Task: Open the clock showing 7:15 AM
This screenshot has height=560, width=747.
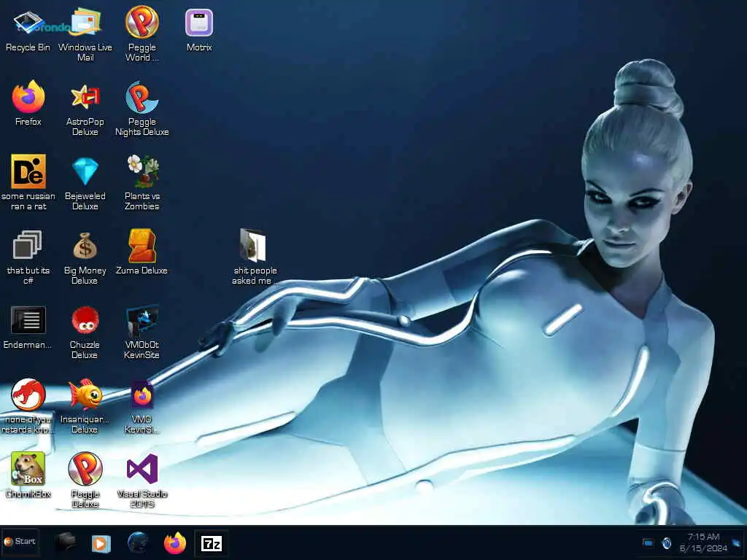Action: [x=704, y=542]
